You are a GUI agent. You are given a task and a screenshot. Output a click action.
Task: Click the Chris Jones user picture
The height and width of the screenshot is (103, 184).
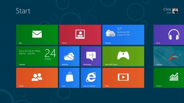175,11
